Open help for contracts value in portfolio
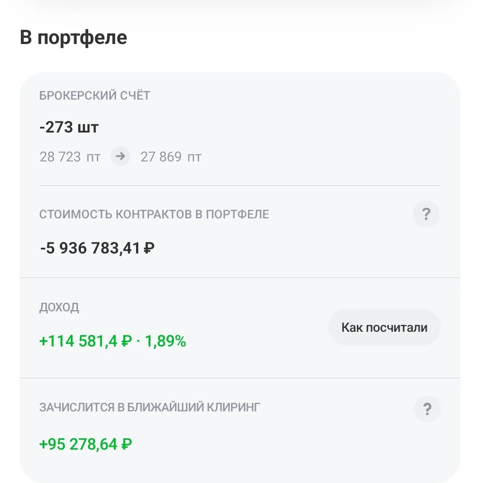Screen dimensions: 480x483 pyautogui.click(x=426, y=214)
